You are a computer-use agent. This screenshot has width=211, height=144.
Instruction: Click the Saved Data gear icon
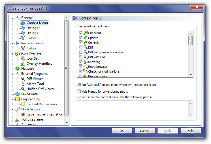18,94
